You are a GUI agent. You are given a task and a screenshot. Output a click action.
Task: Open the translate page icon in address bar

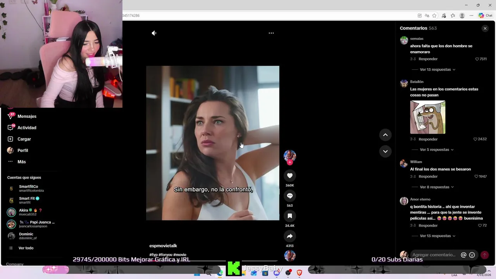tap(427, 15)
